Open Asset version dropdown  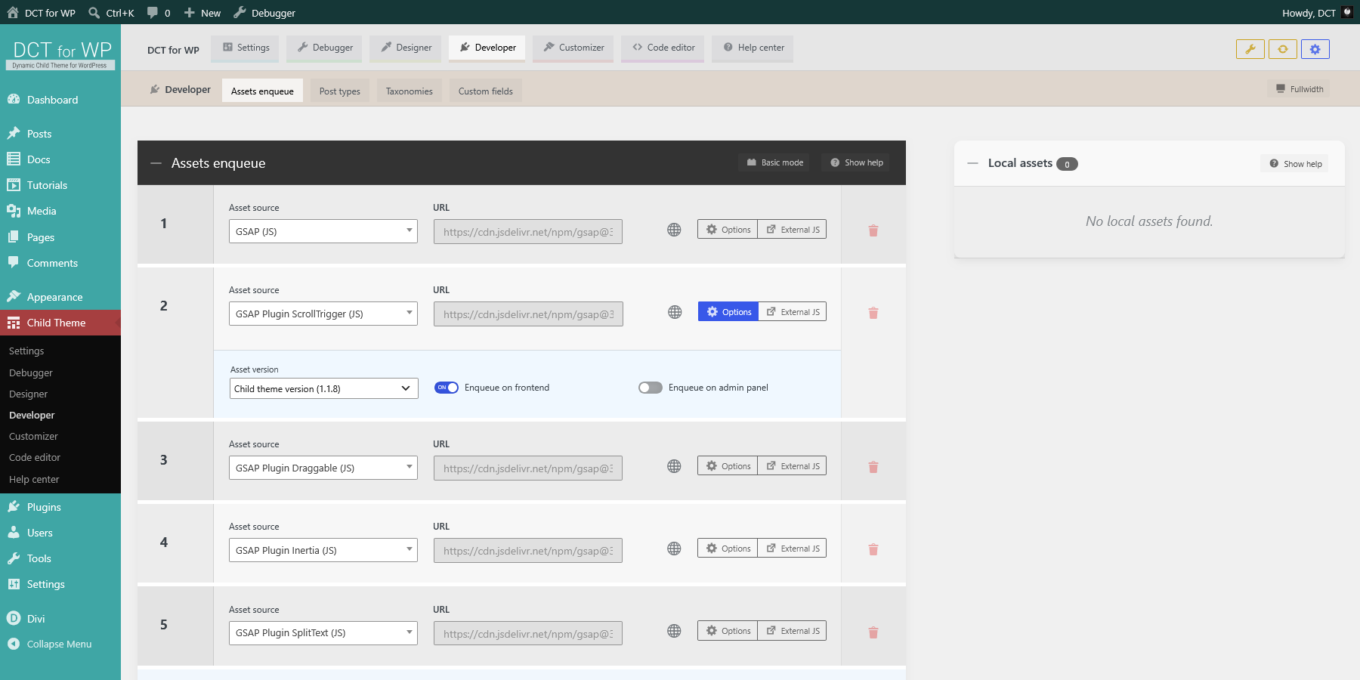(323, 388)
